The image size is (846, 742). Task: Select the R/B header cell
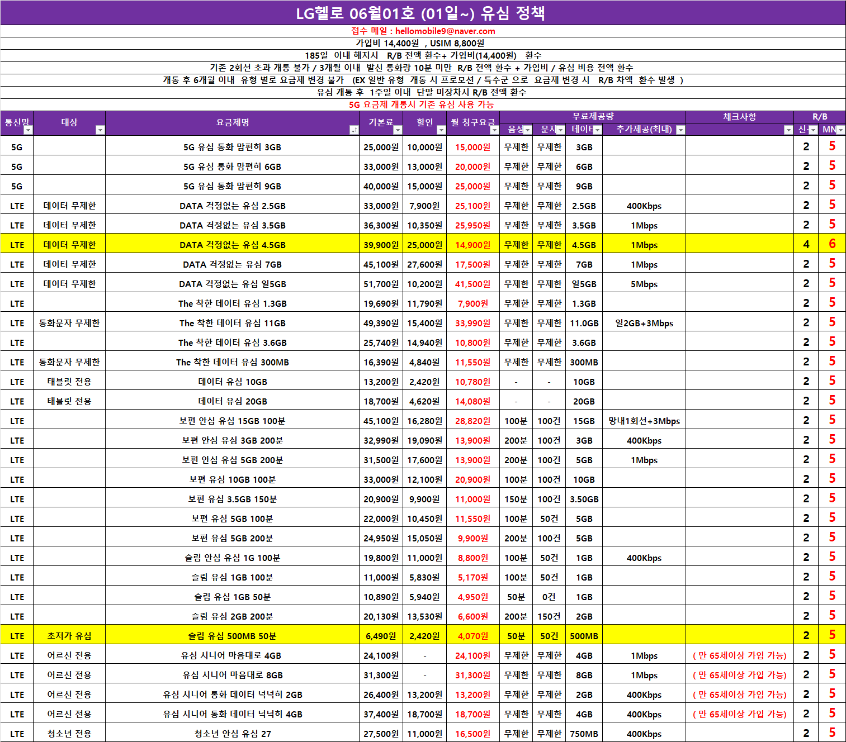pyautogui.click(x=820, y=117)
